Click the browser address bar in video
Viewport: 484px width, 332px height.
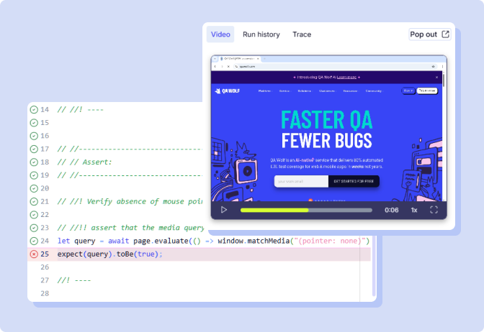[335, 67]
